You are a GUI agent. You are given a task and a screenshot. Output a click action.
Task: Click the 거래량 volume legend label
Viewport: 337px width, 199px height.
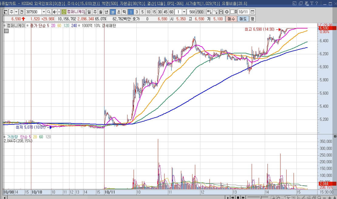pos(12,137)
